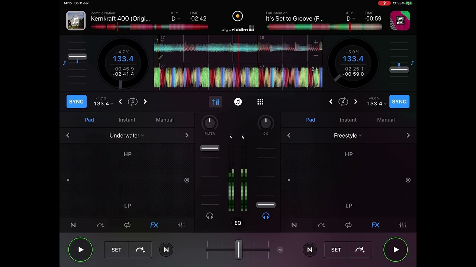The width and height of the screenshot is (476, 267).
Task: Tap SET cue button on left deck
Action: [116, 250]
